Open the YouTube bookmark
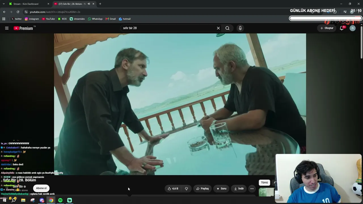The height and width of the screenshot is (204, 363). pyautogui.click(x=48, y=19)
